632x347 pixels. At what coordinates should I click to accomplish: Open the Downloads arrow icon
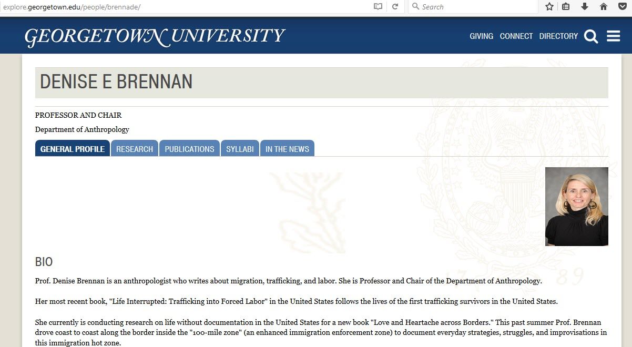coord(584,7)
